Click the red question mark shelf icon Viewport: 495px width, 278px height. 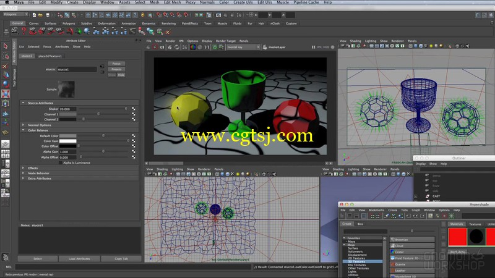click(x=24, y=31)
